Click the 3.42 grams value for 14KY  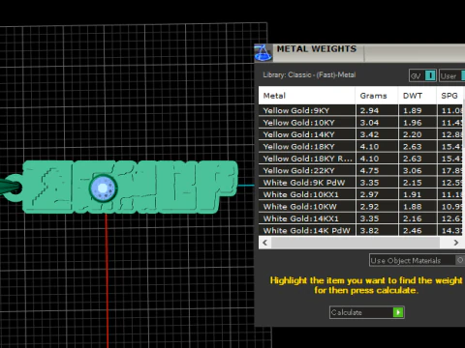tap(369, 134)
